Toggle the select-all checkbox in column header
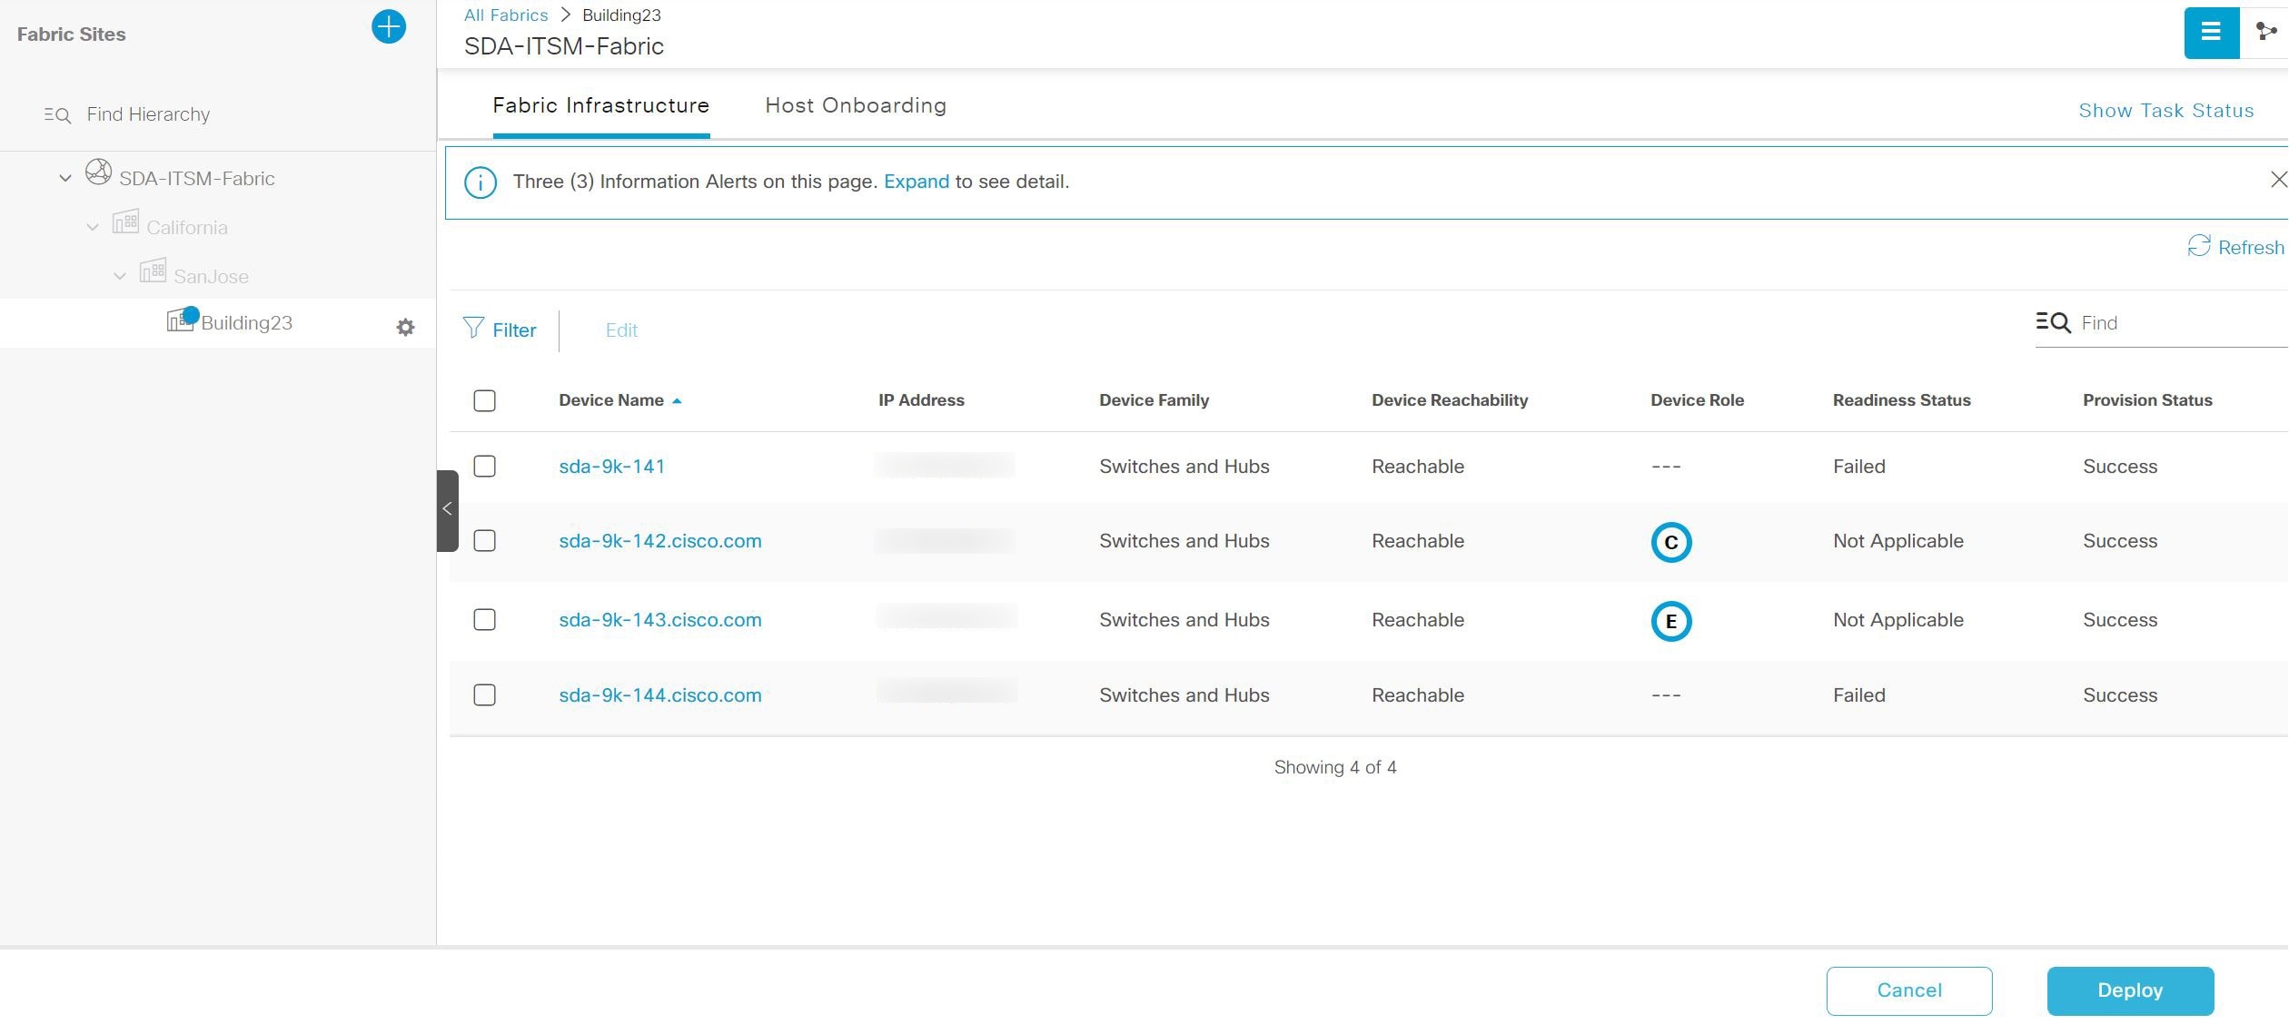This screenshot has width=2289, height=1024. pos(485,399)
